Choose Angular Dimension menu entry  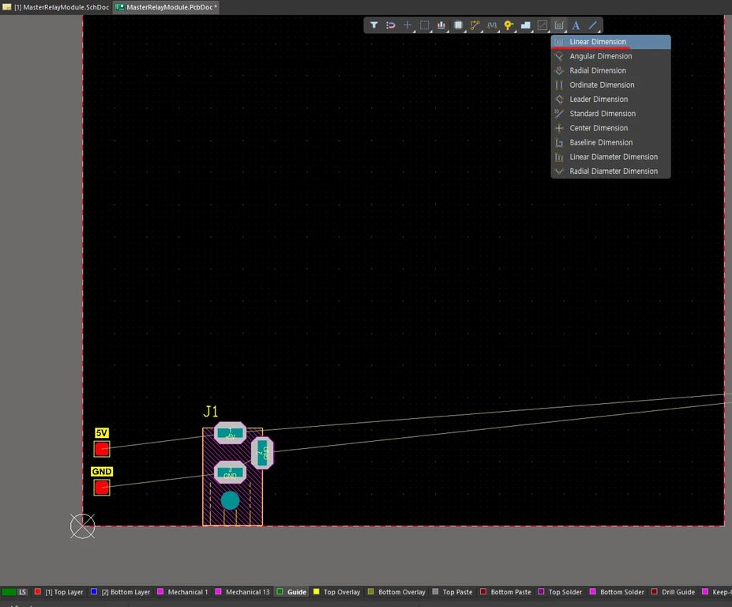point(611,56)
